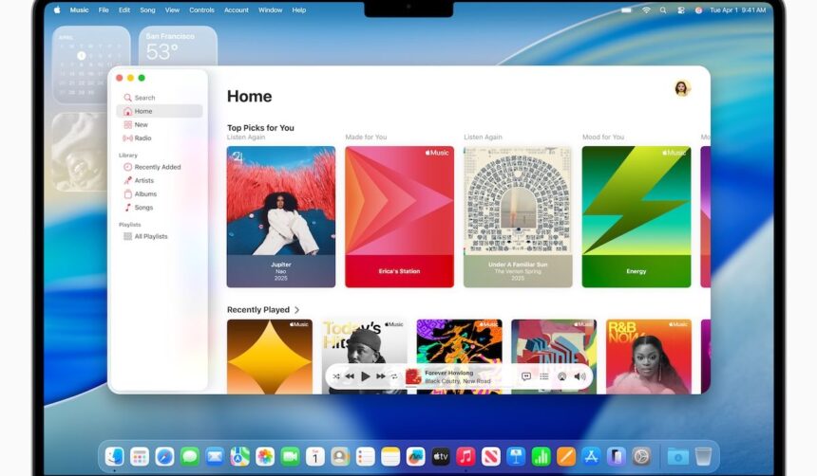
Task: Click the volume speaker icon
Action: coord(579,376)
